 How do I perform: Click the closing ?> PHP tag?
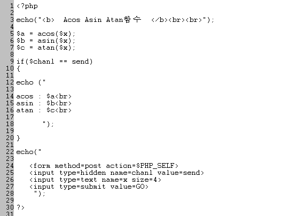[21, 207]
